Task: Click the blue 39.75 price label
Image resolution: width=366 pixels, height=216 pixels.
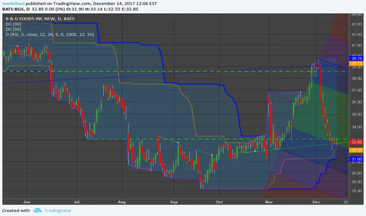Action: pyautogui.click(x=357, y=59)
